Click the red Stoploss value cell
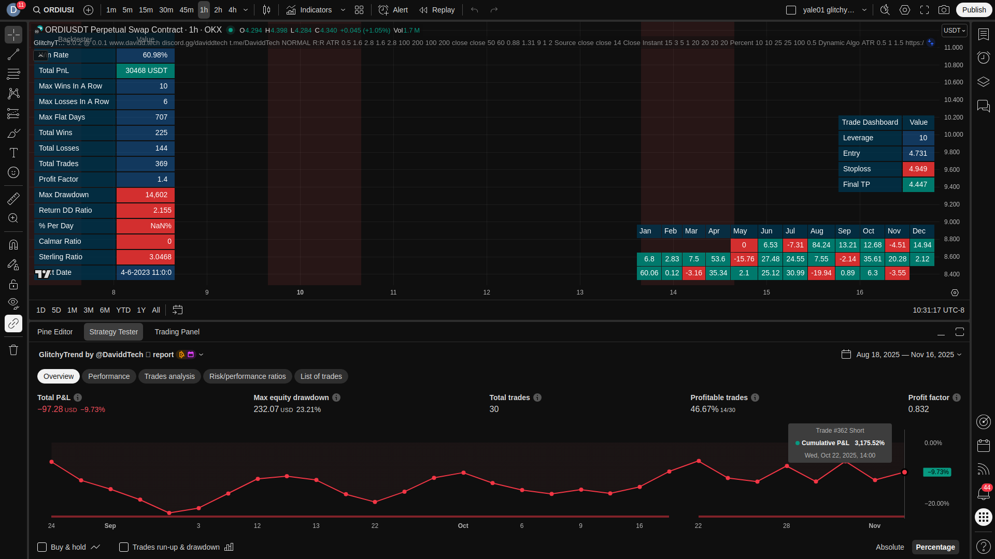This screenshot has width=995, height=559. click(x=918, y=169)
